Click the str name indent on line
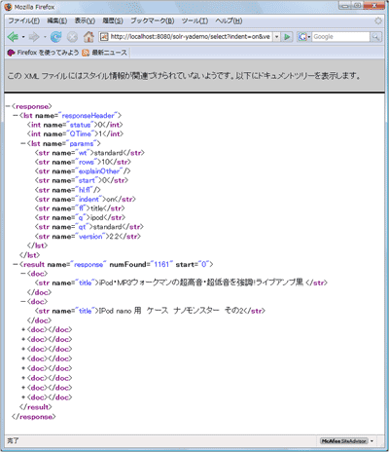The width and height of the screenshot is (389, 452). pyautogui.click(x=86, y=199)
